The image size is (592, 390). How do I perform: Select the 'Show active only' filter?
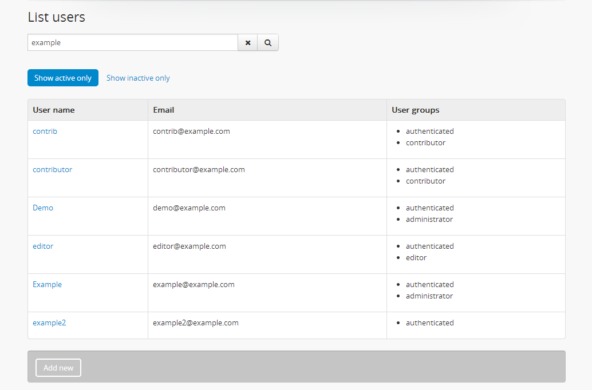point(63,78)
